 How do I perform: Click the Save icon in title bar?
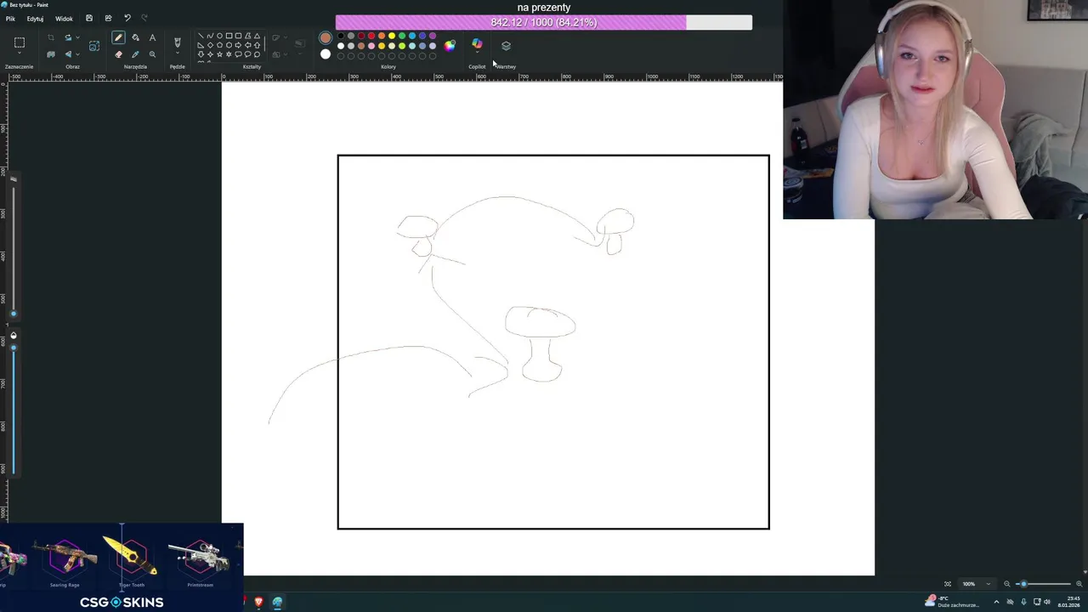89,18
